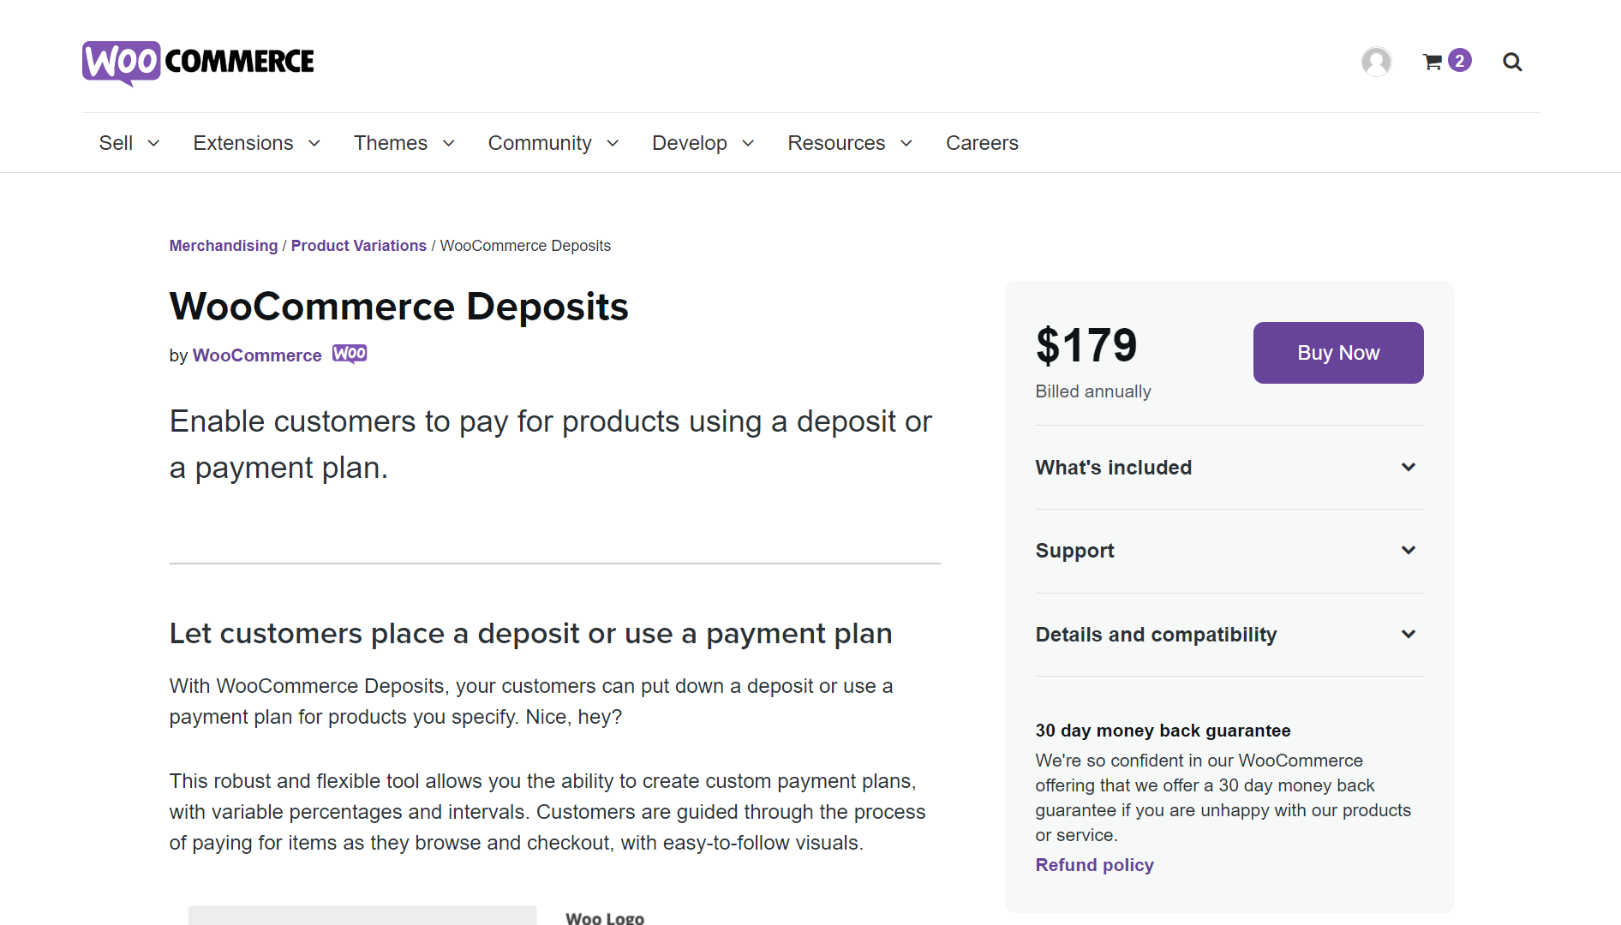Click the WooCommerce Deposits breadcrumb text
The image size is (1621, 925).
point(525,246)
